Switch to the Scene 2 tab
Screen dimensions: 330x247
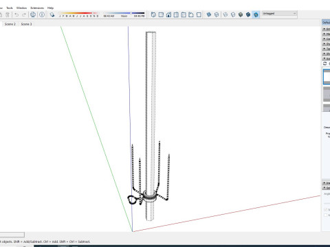pyautogui.click(x=10, y=24)
